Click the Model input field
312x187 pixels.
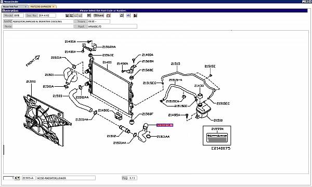coord(19,15)
